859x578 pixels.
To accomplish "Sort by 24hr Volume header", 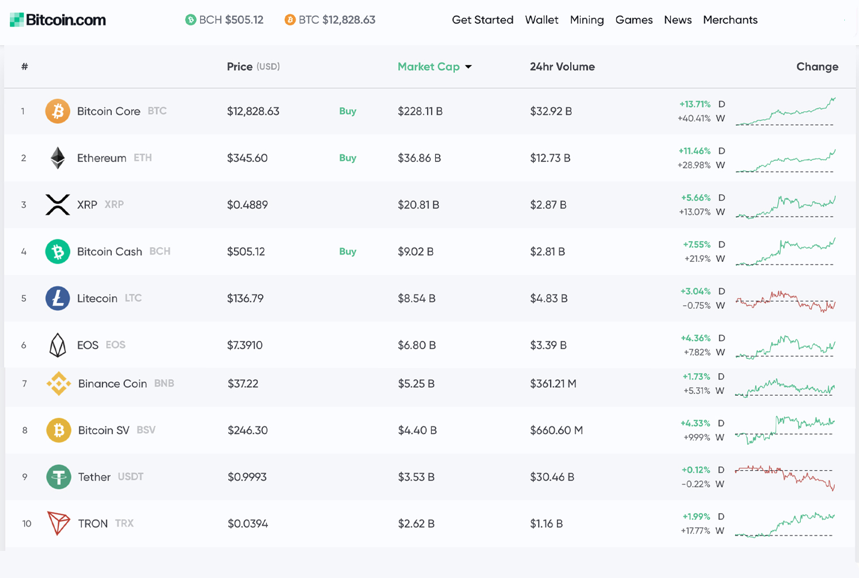I will tap(562, 67).
